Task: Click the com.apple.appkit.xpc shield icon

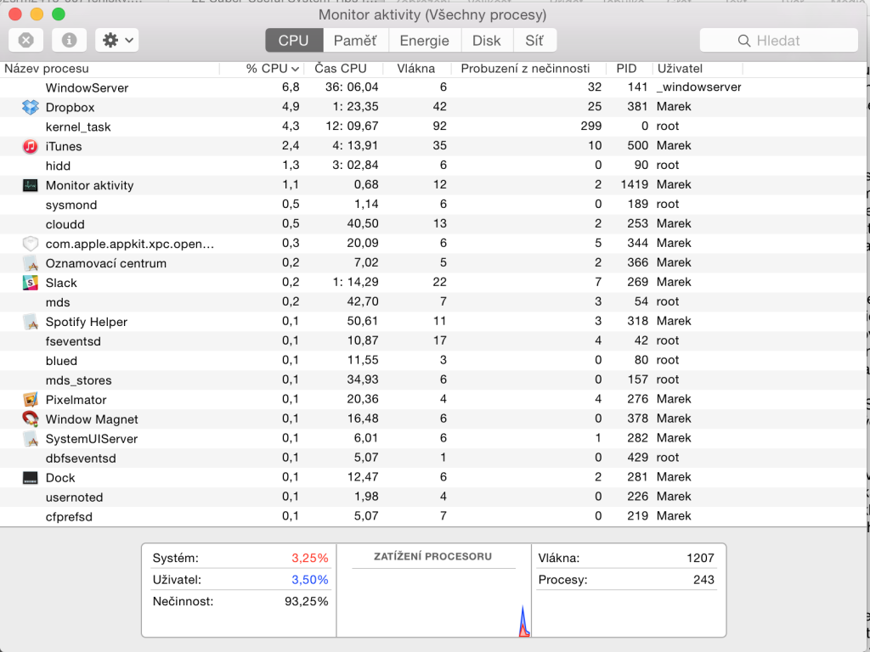Action: (30, 244)
